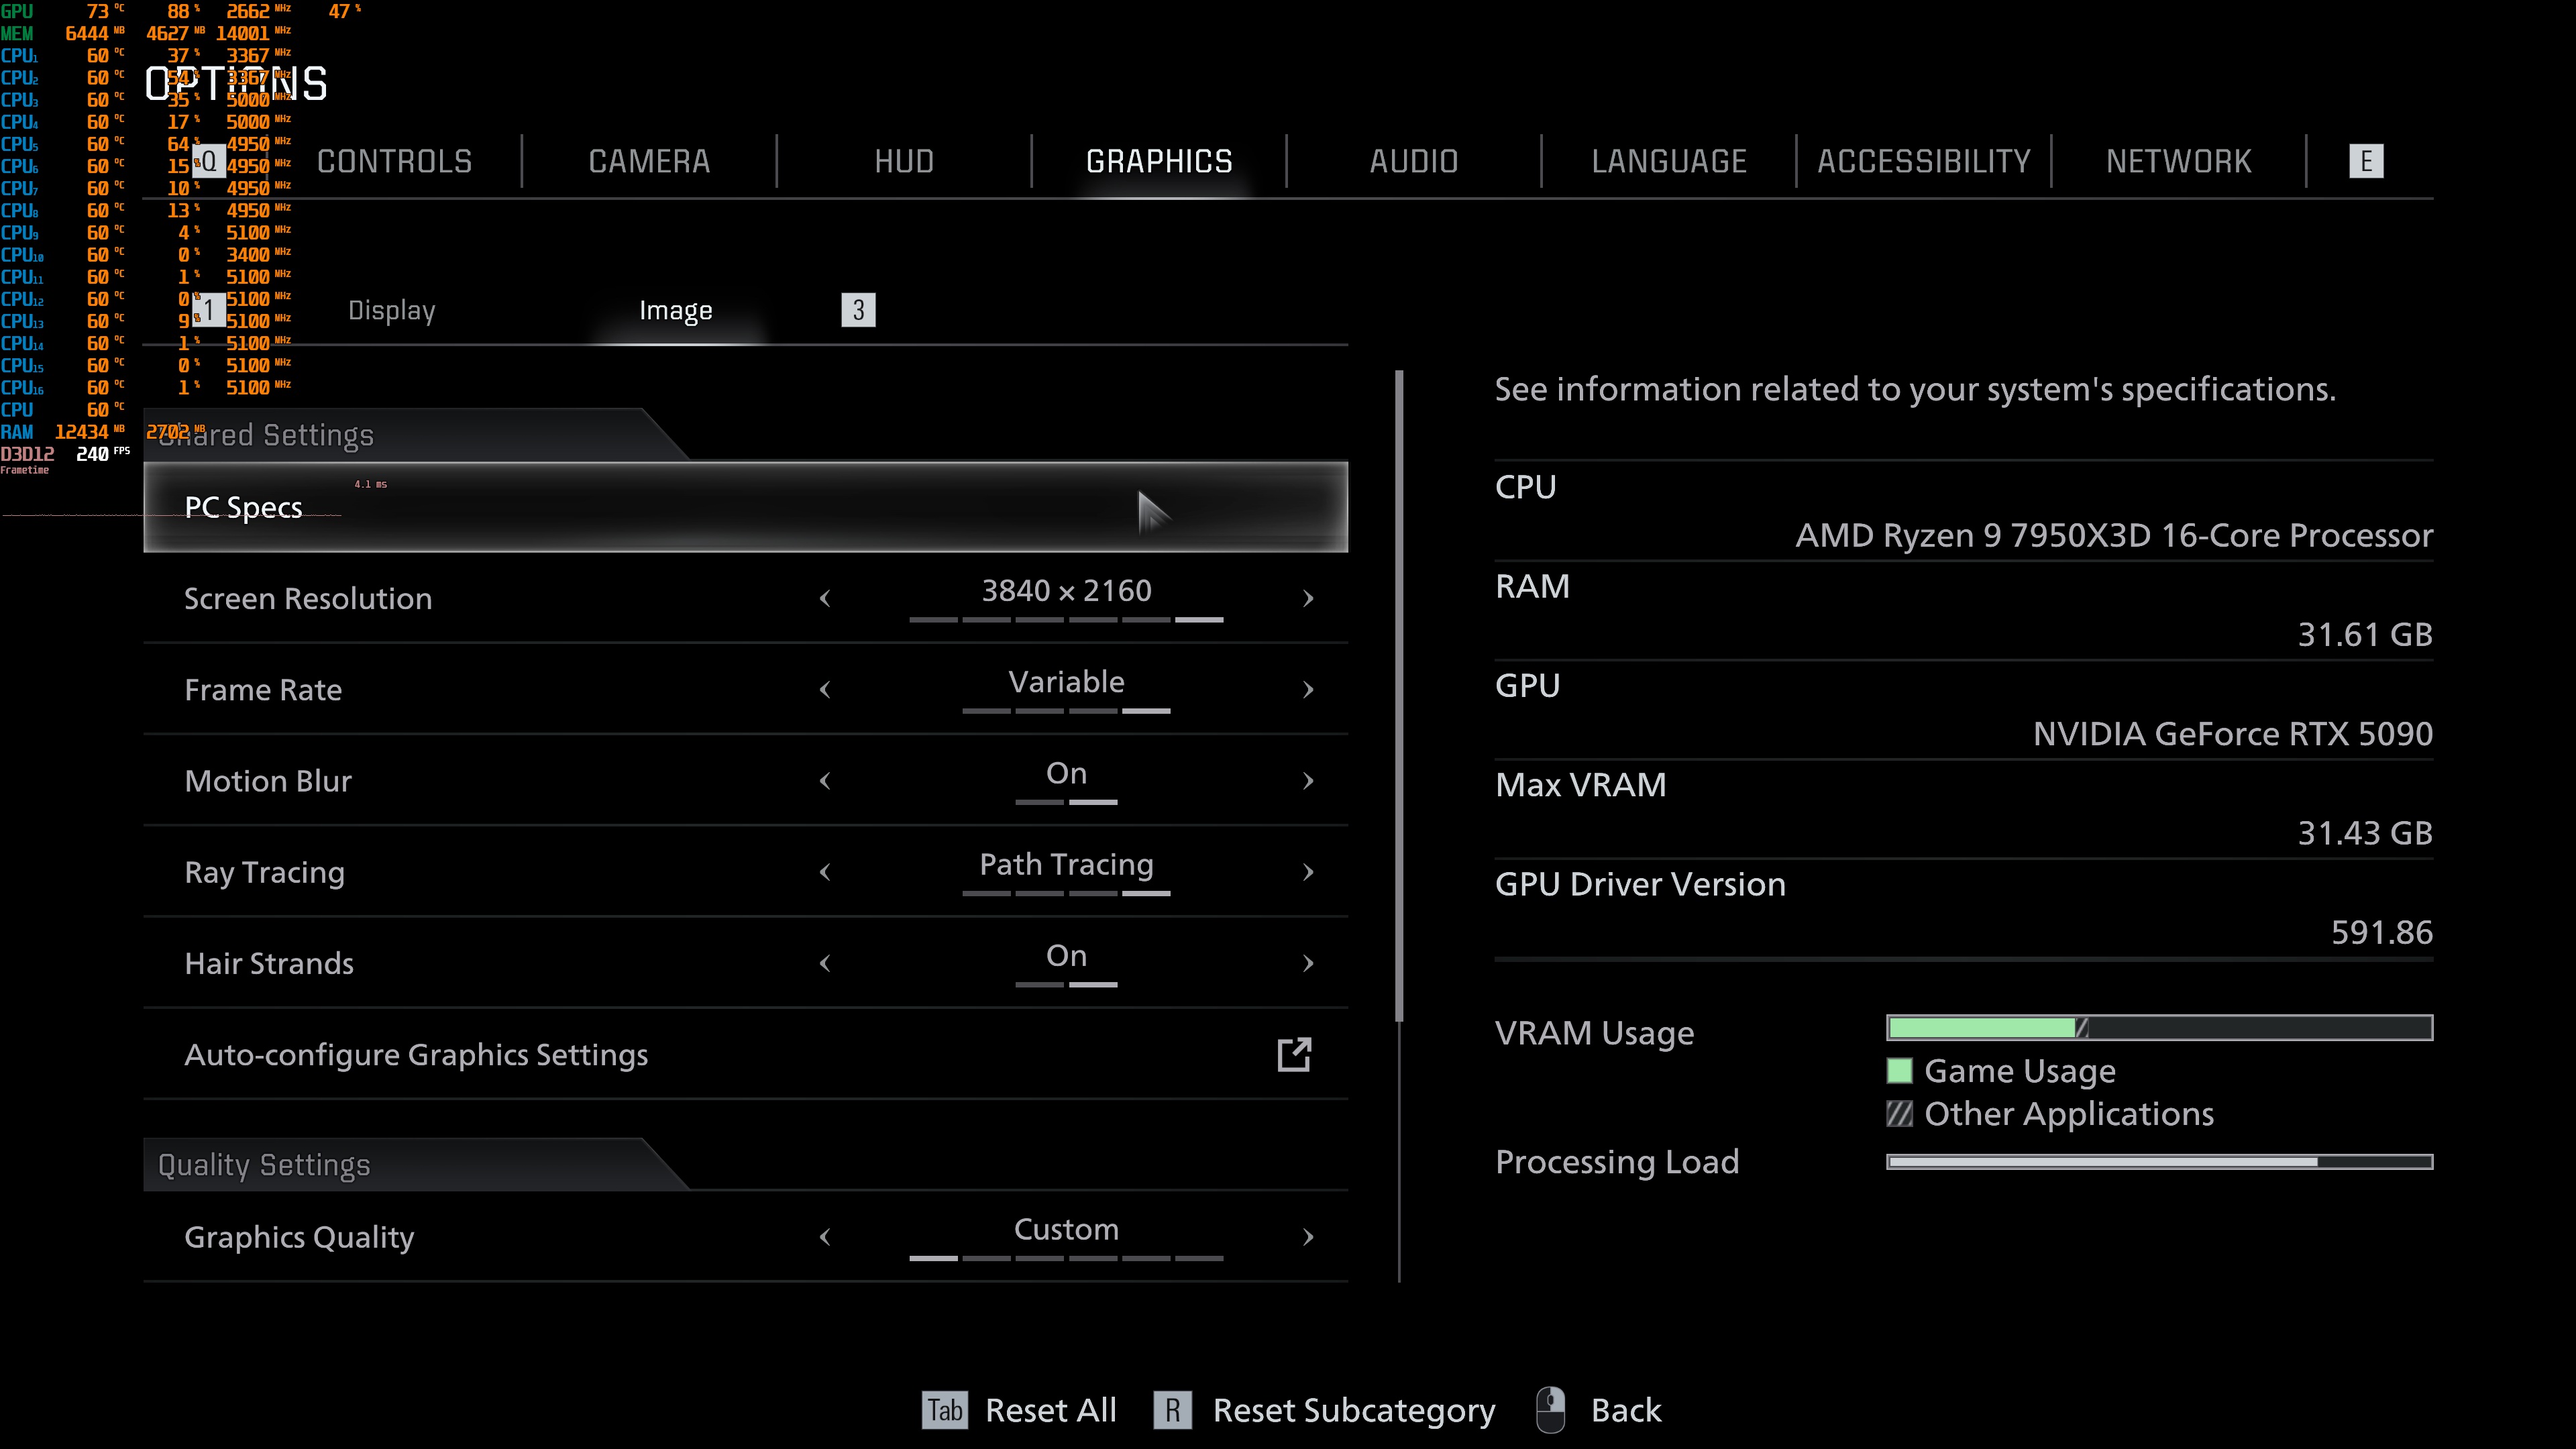2576x1449 pixels.
Task: Click the mouse icon next to Back
Action: 1550,1410
